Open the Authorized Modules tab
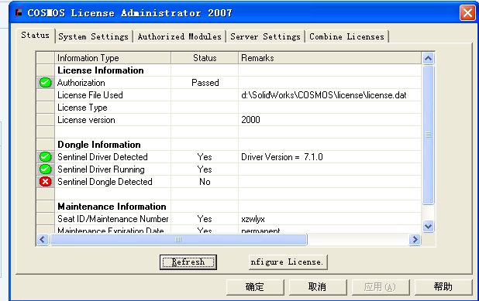The height and width of the screenshot is (301, 479). (179, 36)
